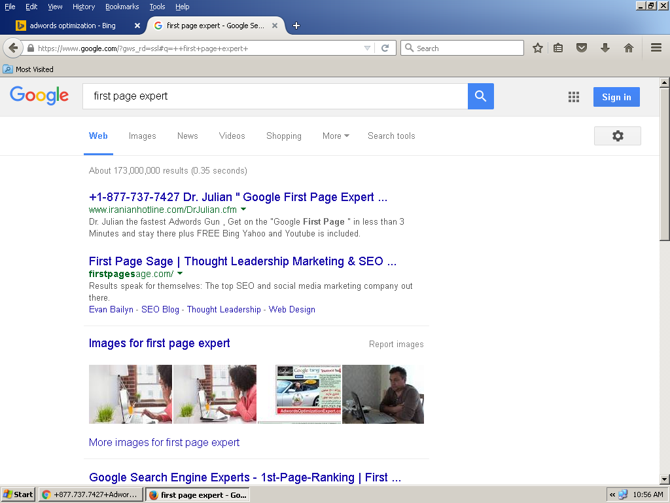Close the adwords optimization Bing tab
The height and width of the screenshot is (503, 670).
click(137, 26)
